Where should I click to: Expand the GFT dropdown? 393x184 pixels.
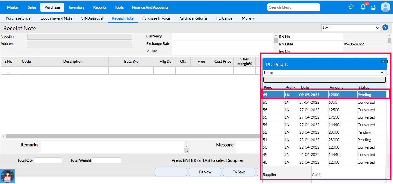(350, 28)
